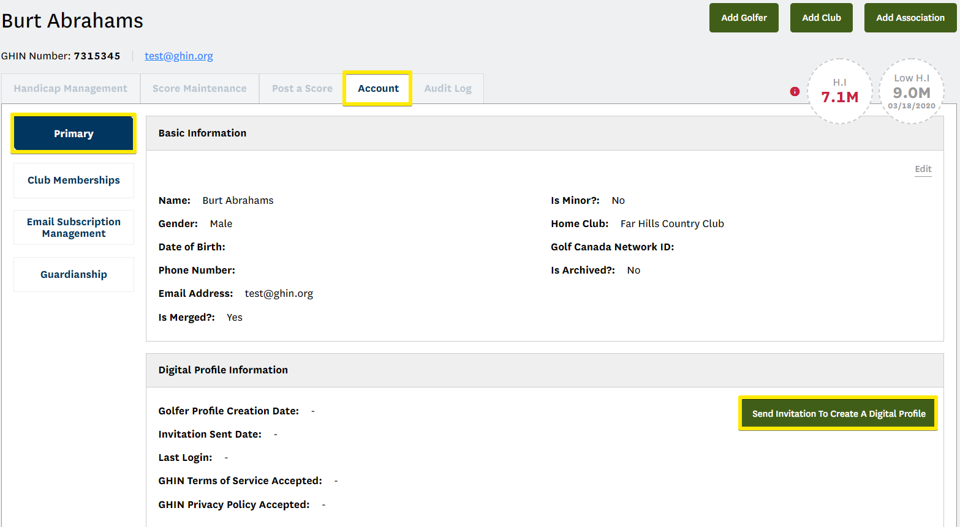Click the Name value Burt Abrahams

(x=238, y=201)
